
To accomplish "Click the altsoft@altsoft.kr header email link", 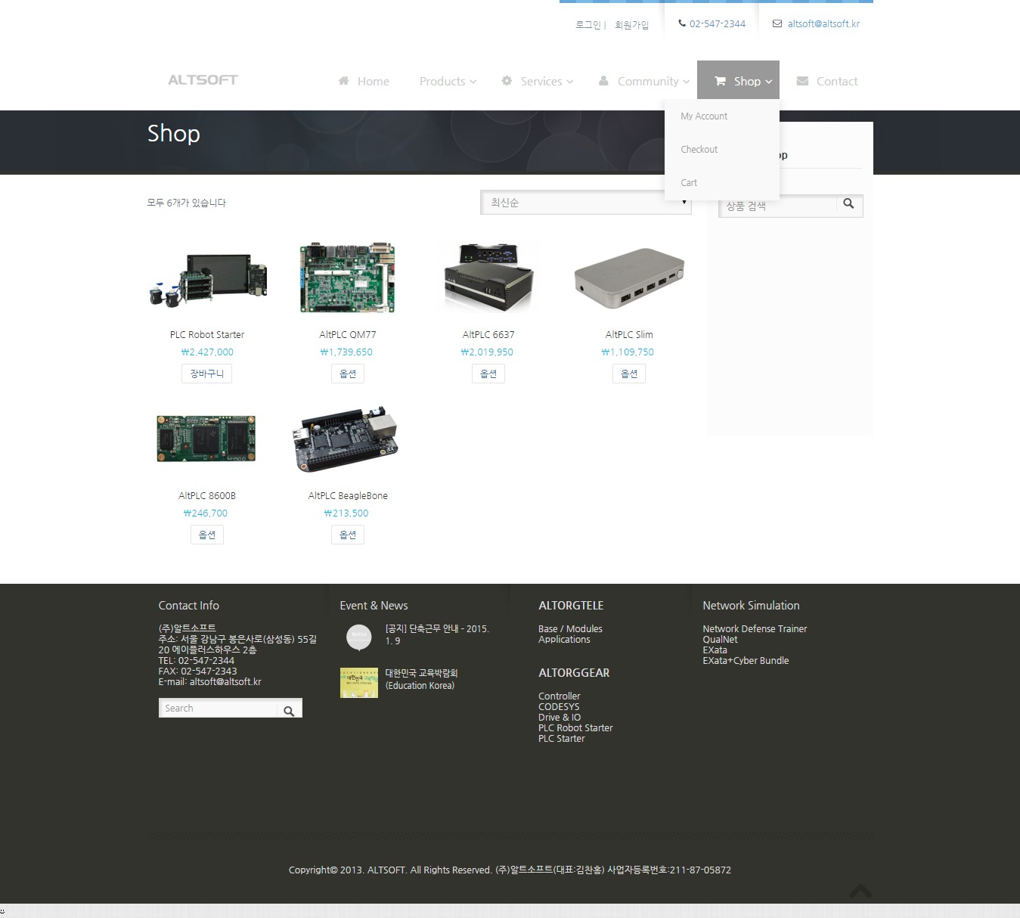I will coord(823,23).
